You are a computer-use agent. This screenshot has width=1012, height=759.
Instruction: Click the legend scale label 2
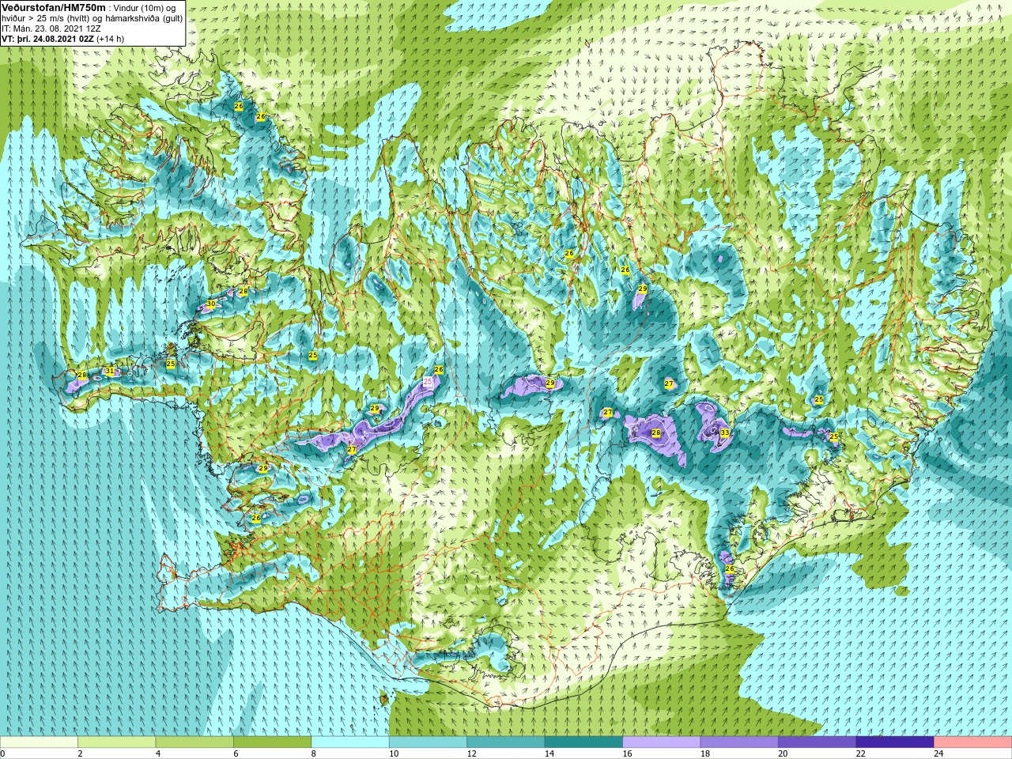point(81,753)
